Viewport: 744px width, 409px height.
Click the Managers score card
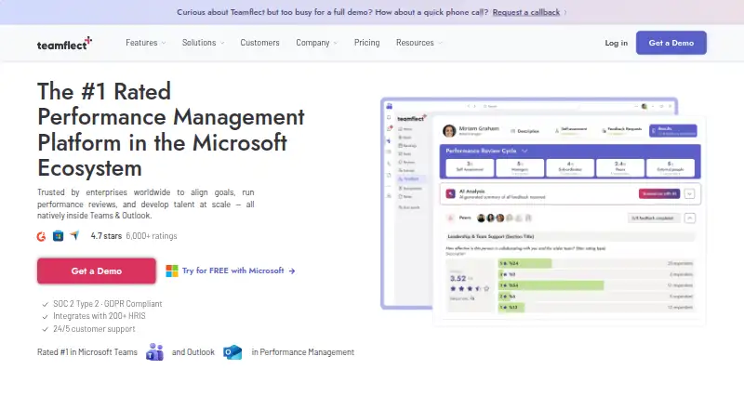(x=520, y=167)
